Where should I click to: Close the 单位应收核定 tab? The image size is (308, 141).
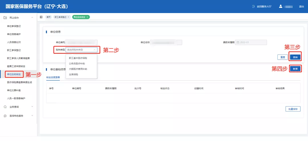(87, 17)
